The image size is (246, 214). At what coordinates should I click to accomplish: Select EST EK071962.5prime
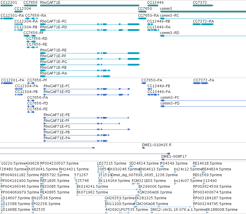point(107,195)
